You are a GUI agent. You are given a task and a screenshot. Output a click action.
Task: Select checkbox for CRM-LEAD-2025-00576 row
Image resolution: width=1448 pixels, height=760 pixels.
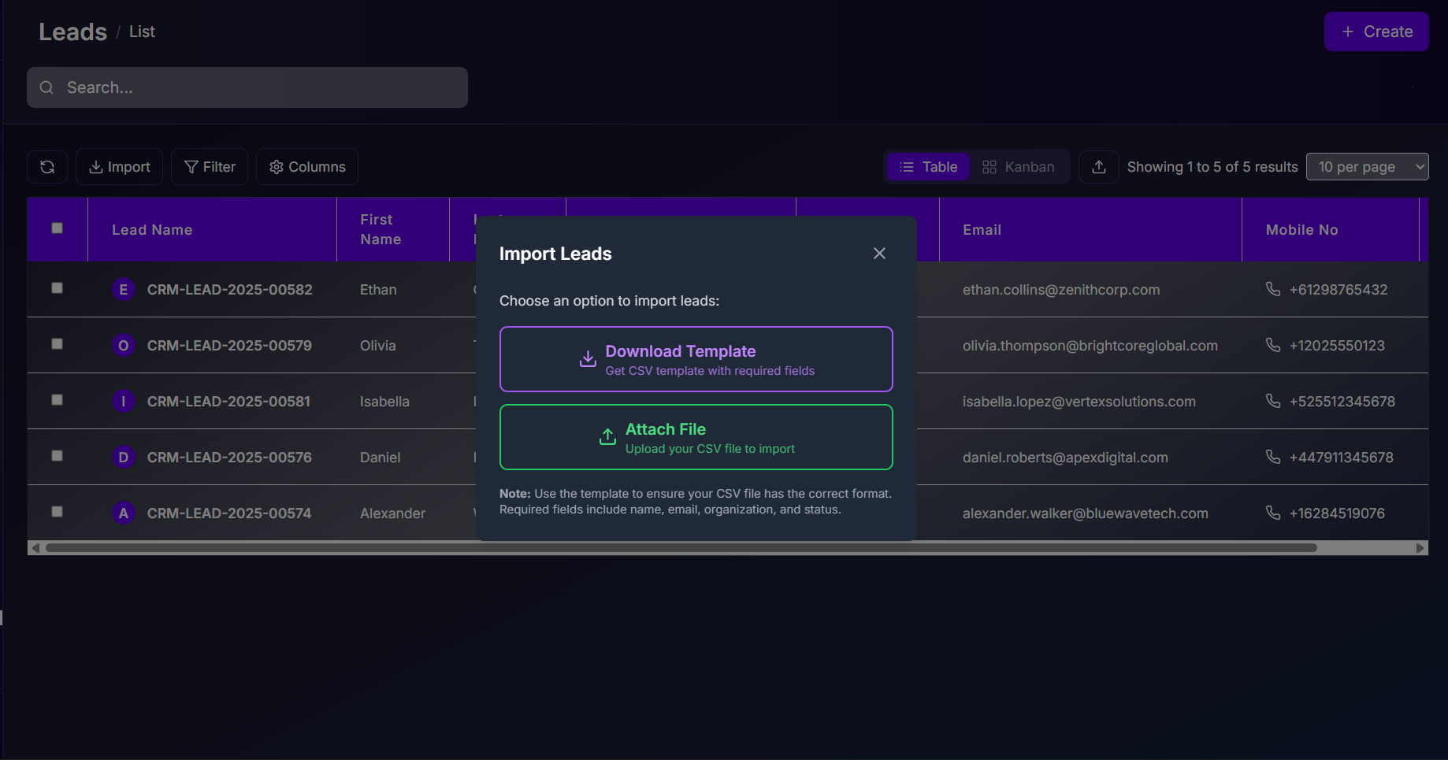coord(57,456)
